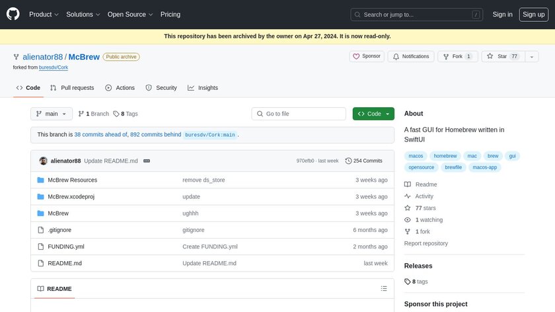
Task: Expand the star lists dropdown arrow
Action: click(x=532, y=57)
